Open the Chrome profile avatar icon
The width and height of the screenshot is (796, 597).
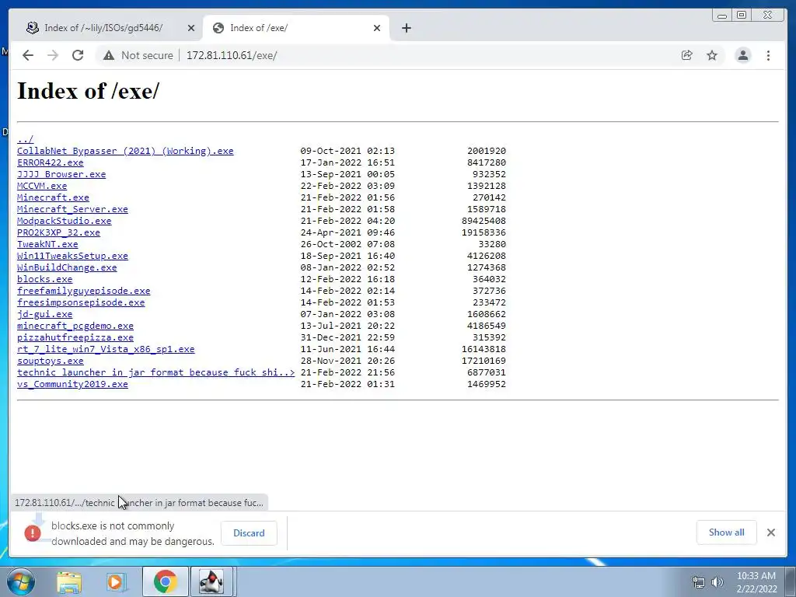(x=742, y=55)
